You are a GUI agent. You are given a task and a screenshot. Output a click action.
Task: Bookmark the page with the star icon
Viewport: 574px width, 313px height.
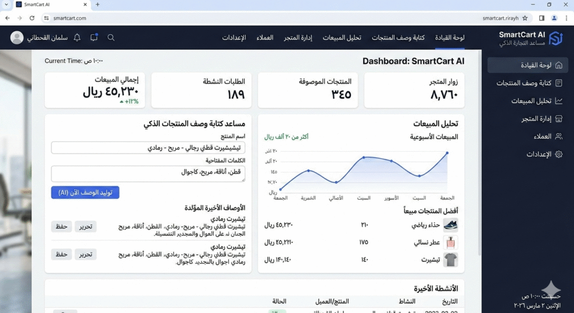click(525, 18)
